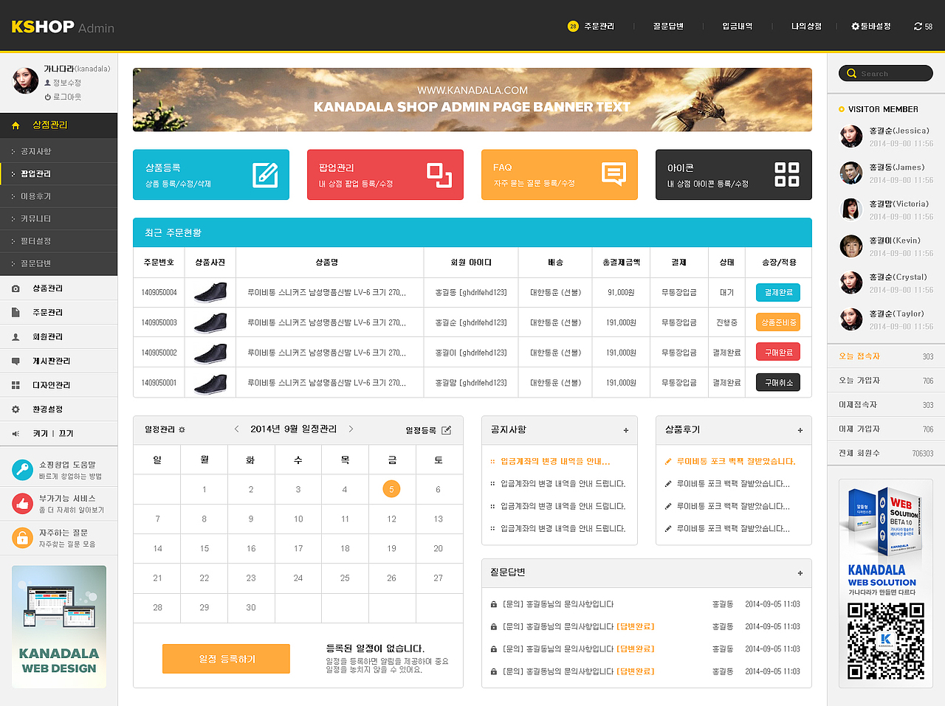Click the left chevron to view previous month
This screenshot has height=706, width=945.
[236, 429]
